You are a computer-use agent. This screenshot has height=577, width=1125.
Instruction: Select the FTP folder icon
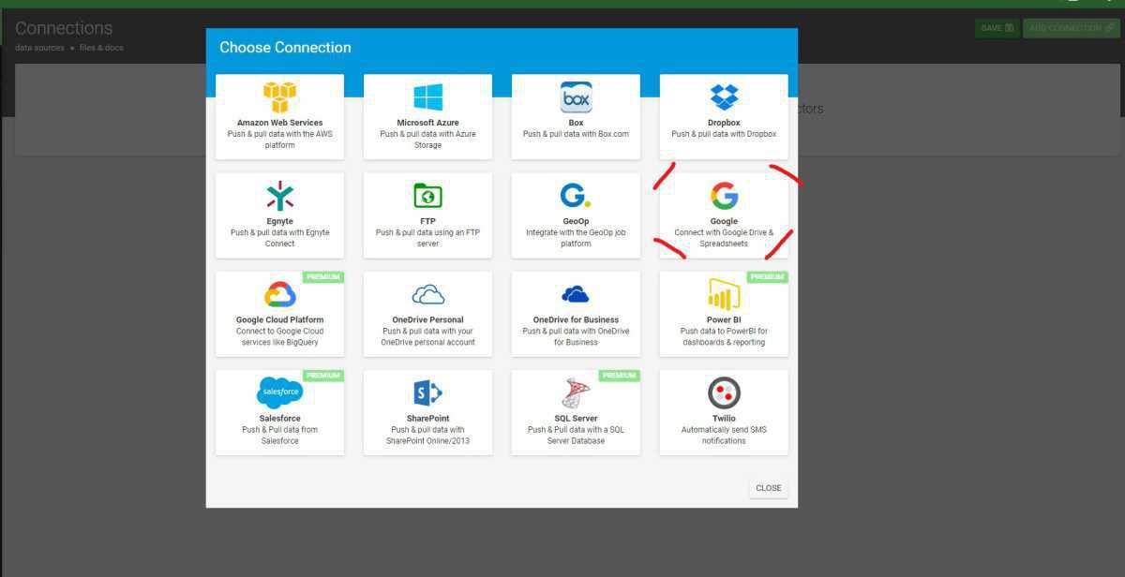427,196
